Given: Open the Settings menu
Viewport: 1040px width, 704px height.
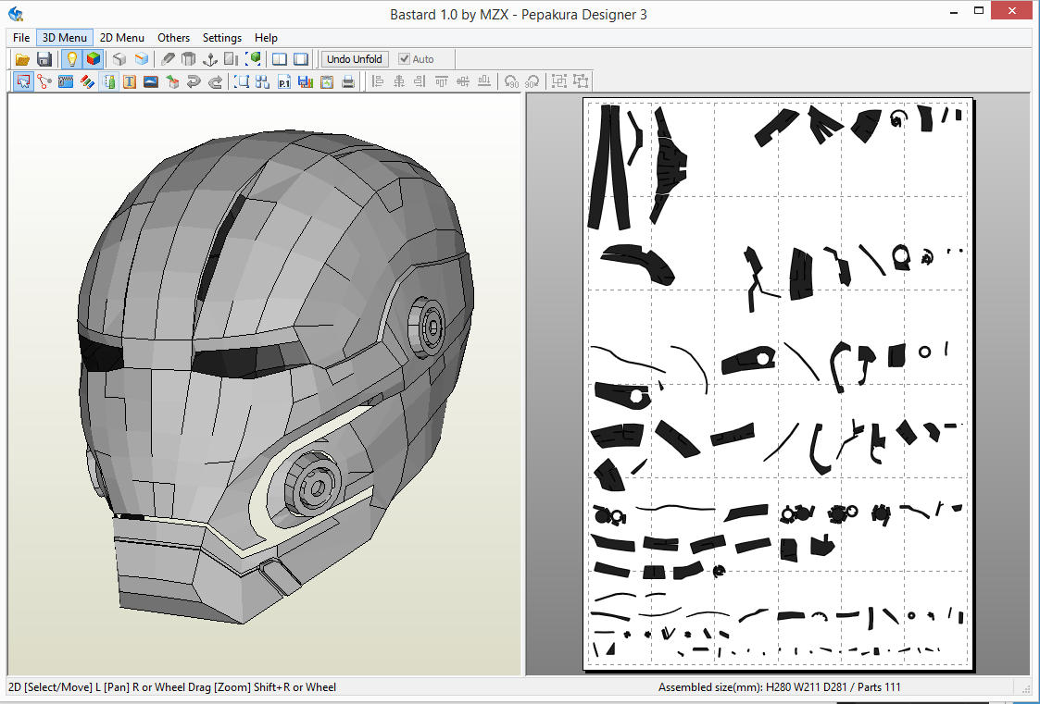Looking at the screenshot, I should 222,38.
